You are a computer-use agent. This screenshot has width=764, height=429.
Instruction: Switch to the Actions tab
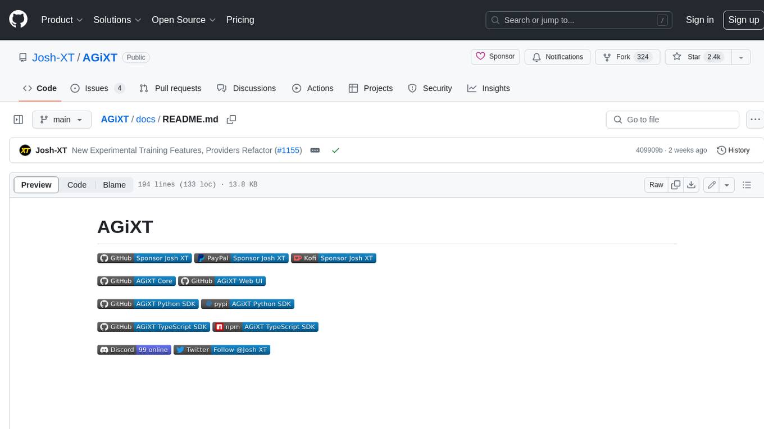pos(313,88)
